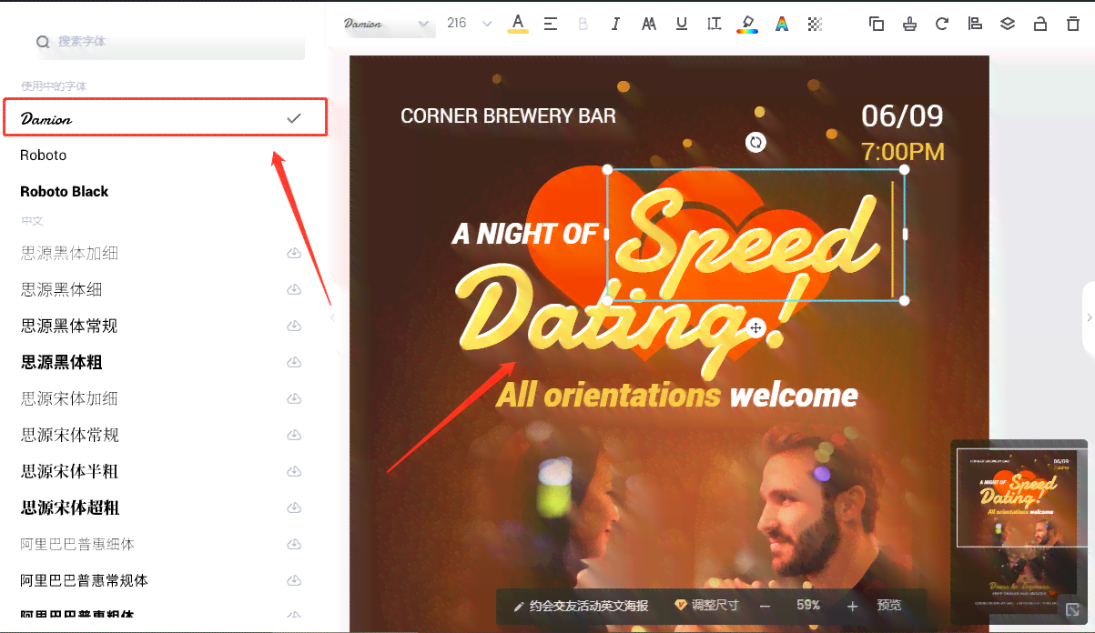Screen dimensions: 1095x633
Task: Click the move handle below Speed text
Action: (x=755, y=327)
